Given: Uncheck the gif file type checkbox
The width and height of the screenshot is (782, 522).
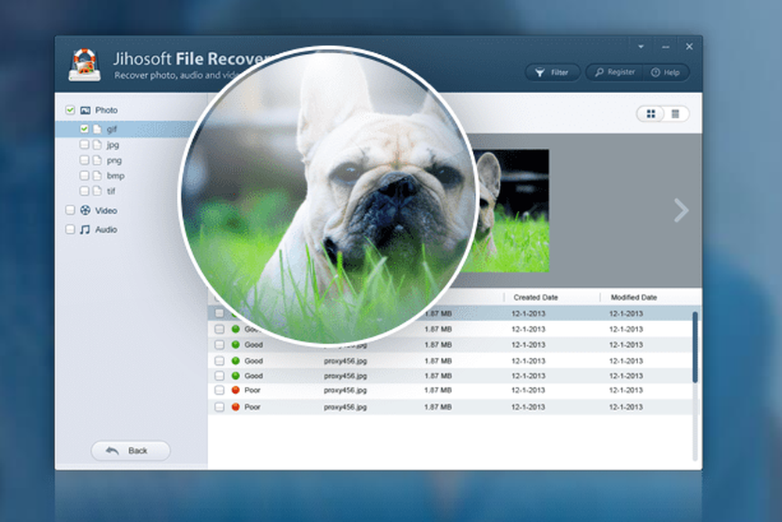Looking at the screenshot, I should pos(84,129).
